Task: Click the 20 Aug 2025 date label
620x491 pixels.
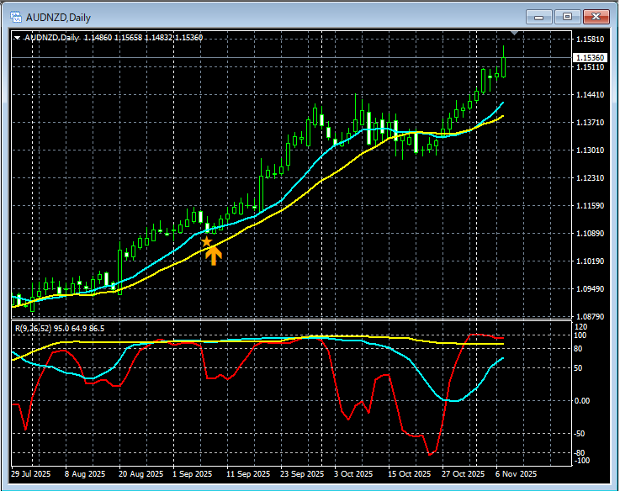Action: 140,473
